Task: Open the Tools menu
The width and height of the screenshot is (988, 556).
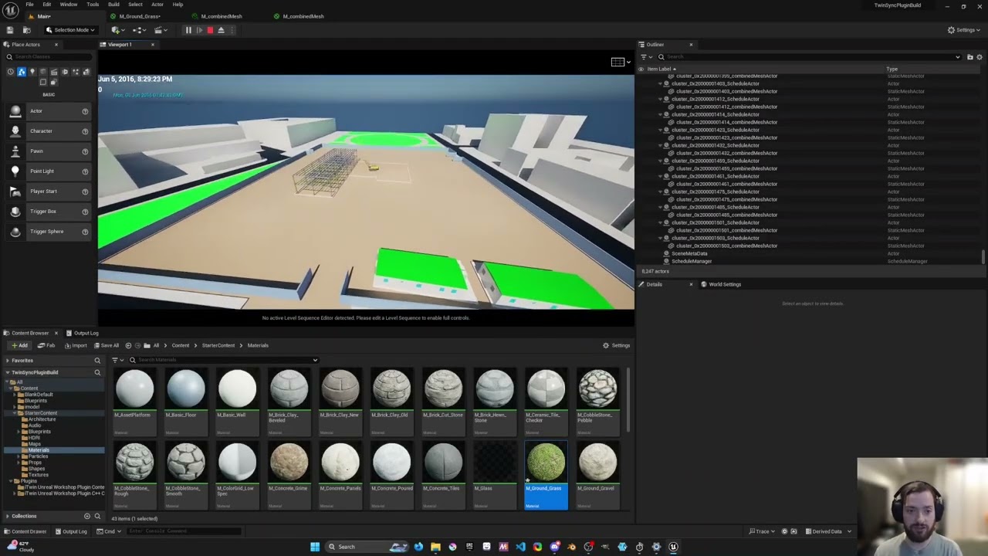Action: point(93,5)
